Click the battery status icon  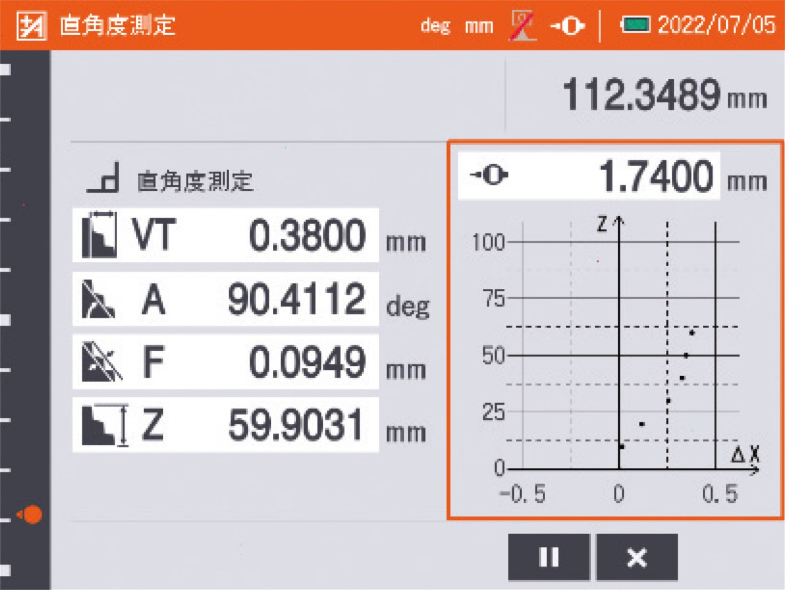pos(635,25)
